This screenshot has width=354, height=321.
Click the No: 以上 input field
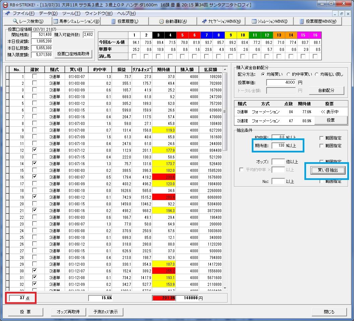click(278, 181)
